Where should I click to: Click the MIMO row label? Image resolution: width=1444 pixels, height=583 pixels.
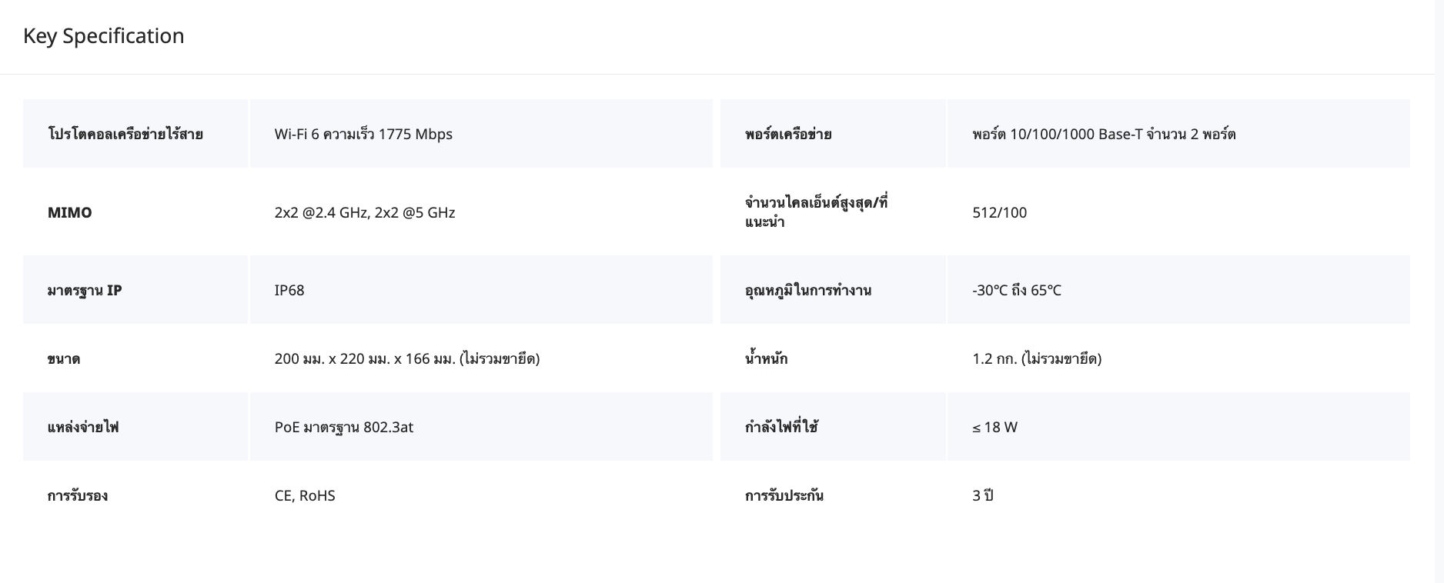pos(69,212)
